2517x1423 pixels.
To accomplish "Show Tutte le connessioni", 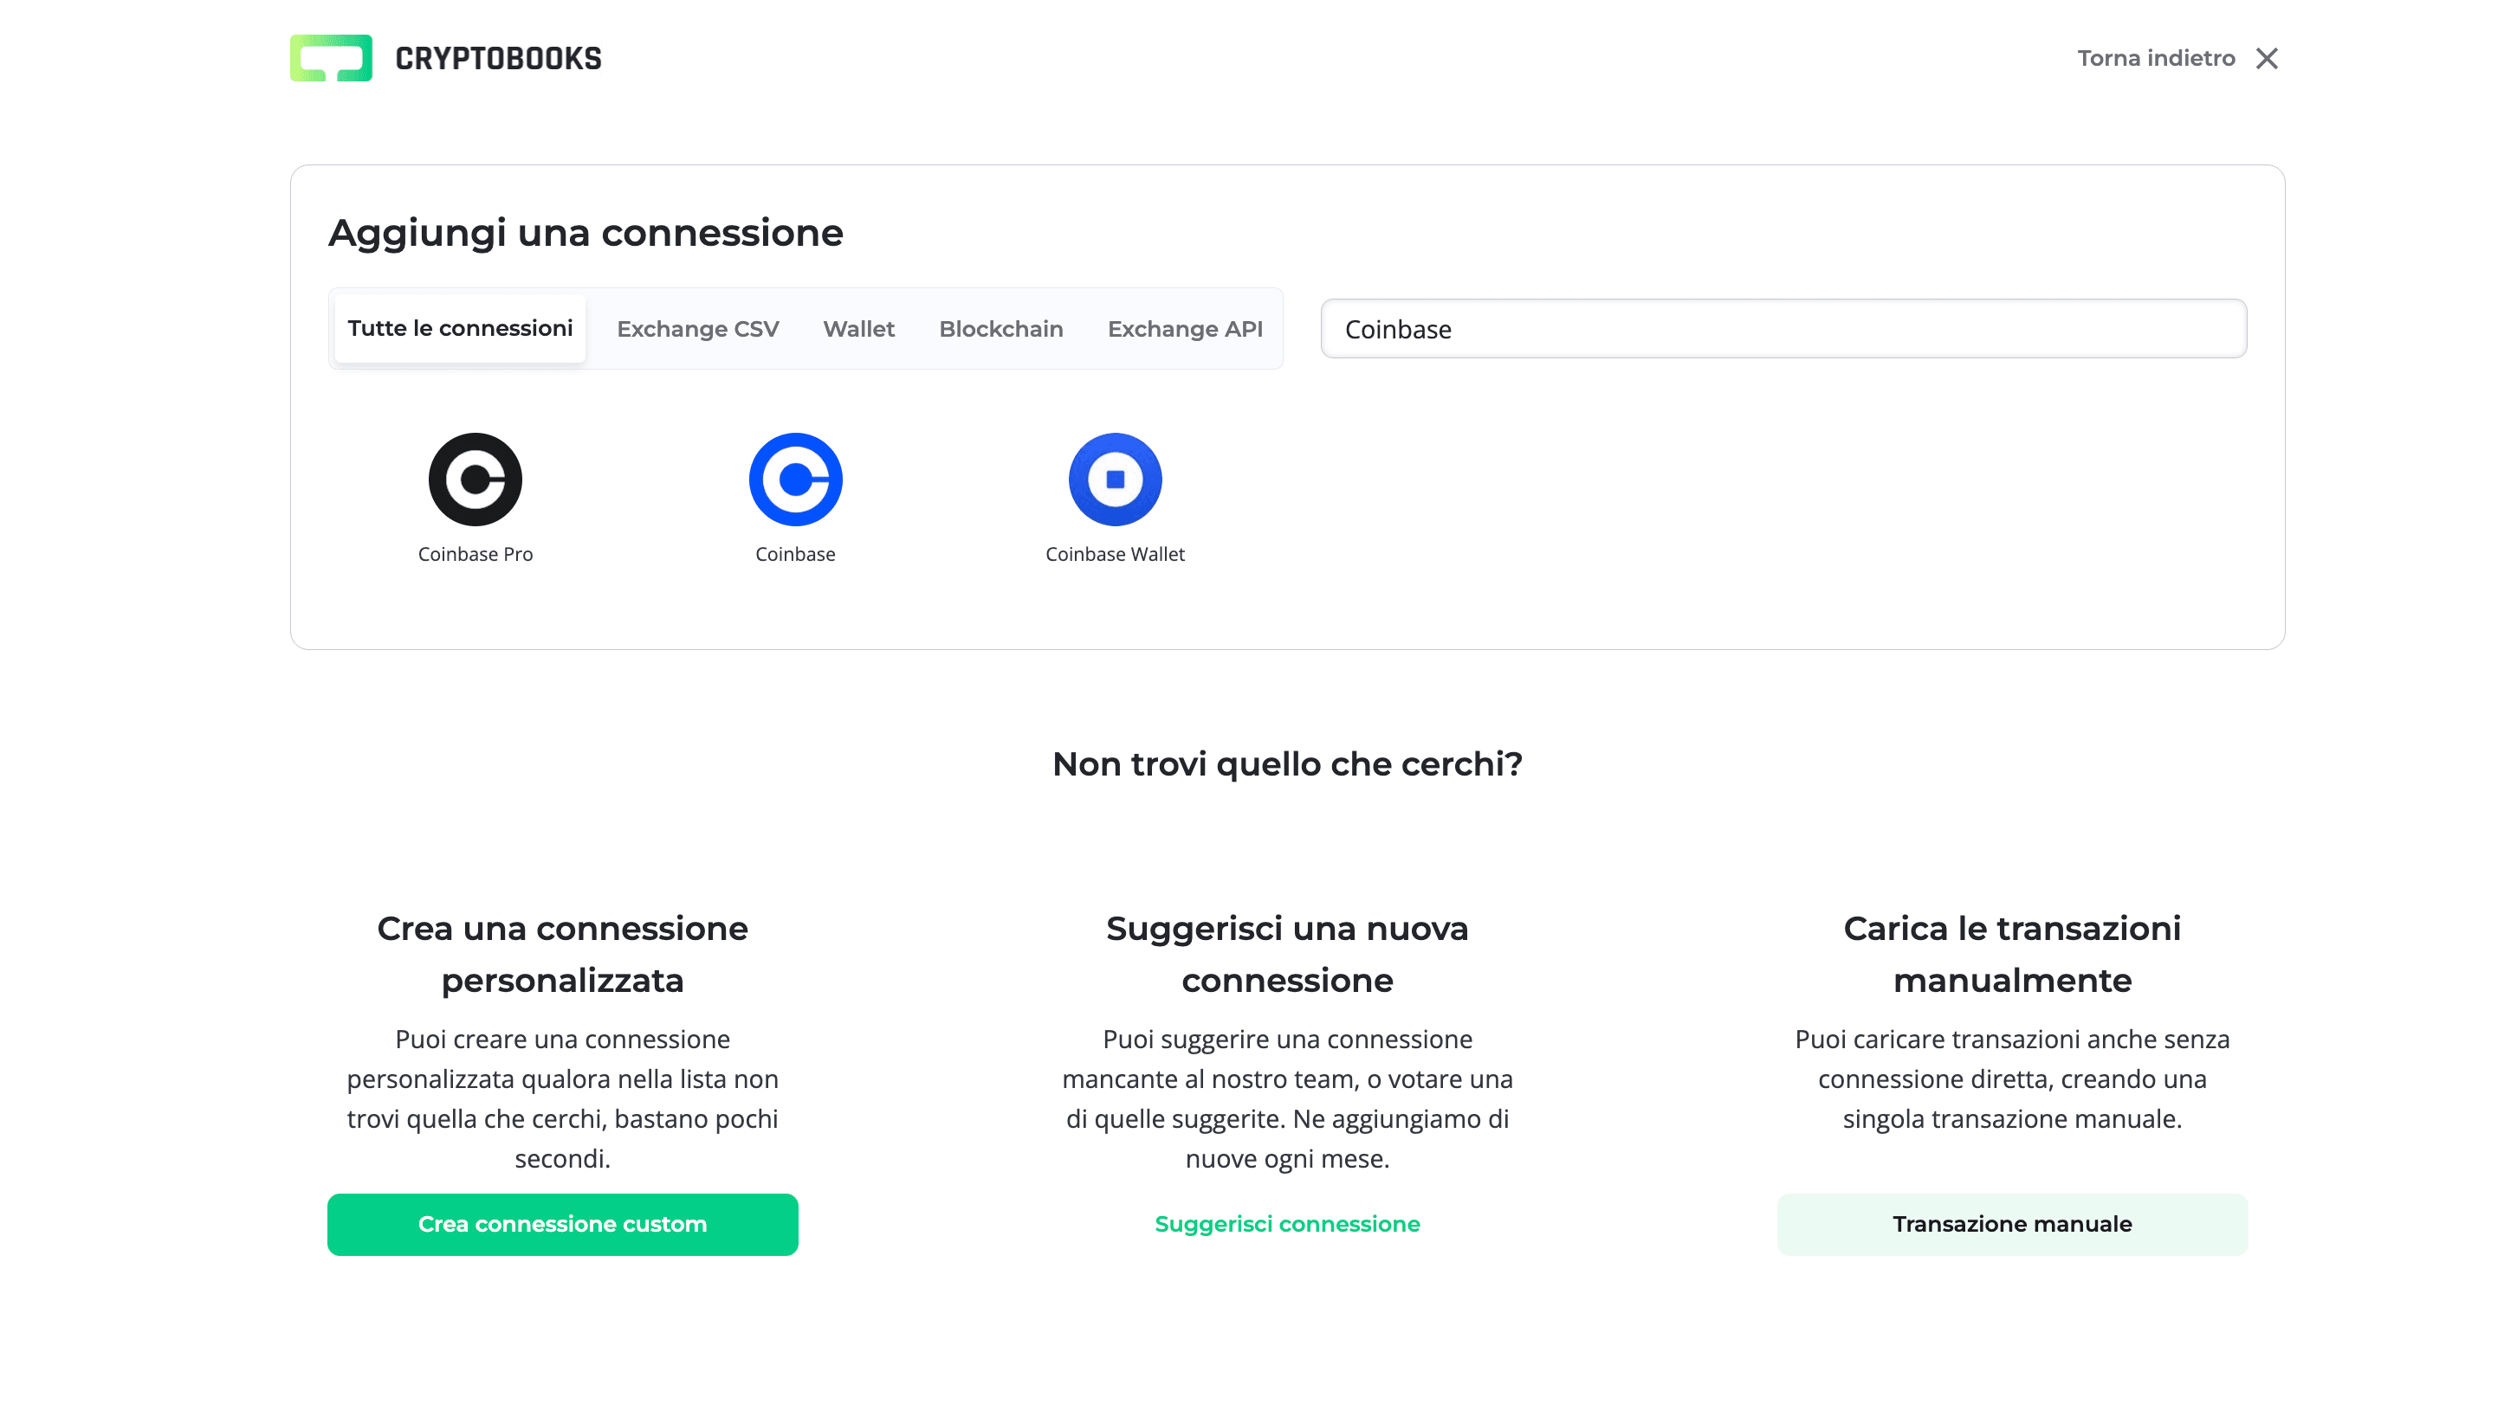I will [458, 328].
